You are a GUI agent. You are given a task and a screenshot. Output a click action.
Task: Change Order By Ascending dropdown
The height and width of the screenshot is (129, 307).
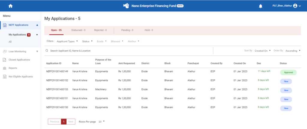point(293,51)
